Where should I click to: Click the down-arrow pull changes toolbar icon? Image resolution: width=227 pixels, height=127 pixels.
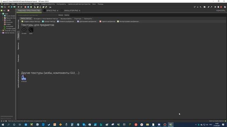point(198,7)
